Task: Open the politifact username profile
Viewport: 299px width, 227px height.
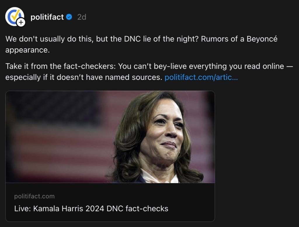Action: (47, 17)
